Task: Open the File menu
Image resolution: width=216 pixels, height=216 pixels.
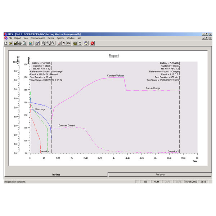Action: [10, 38]
